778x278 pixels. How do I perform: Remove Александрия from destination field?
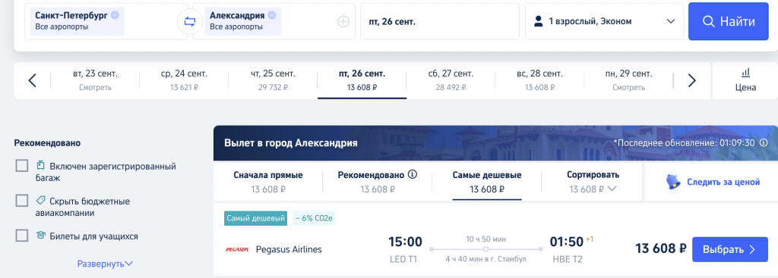click(272, 15)
